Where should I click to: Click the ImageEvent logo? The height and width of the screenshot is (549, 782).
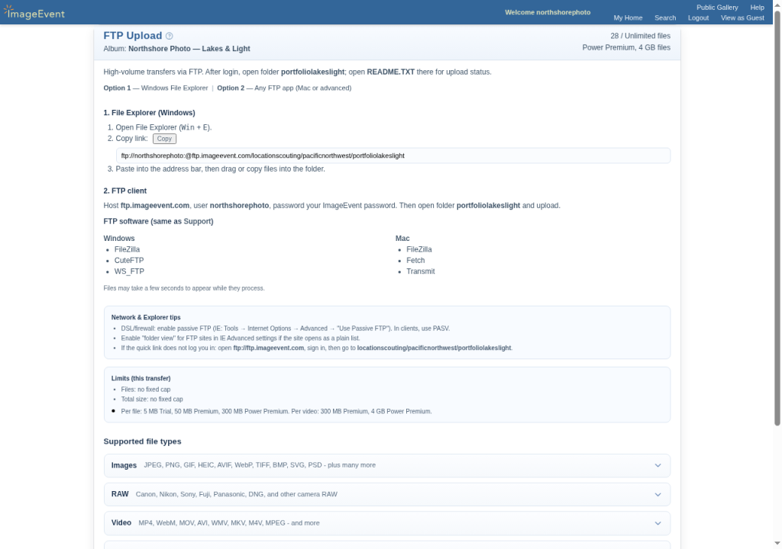34,12
